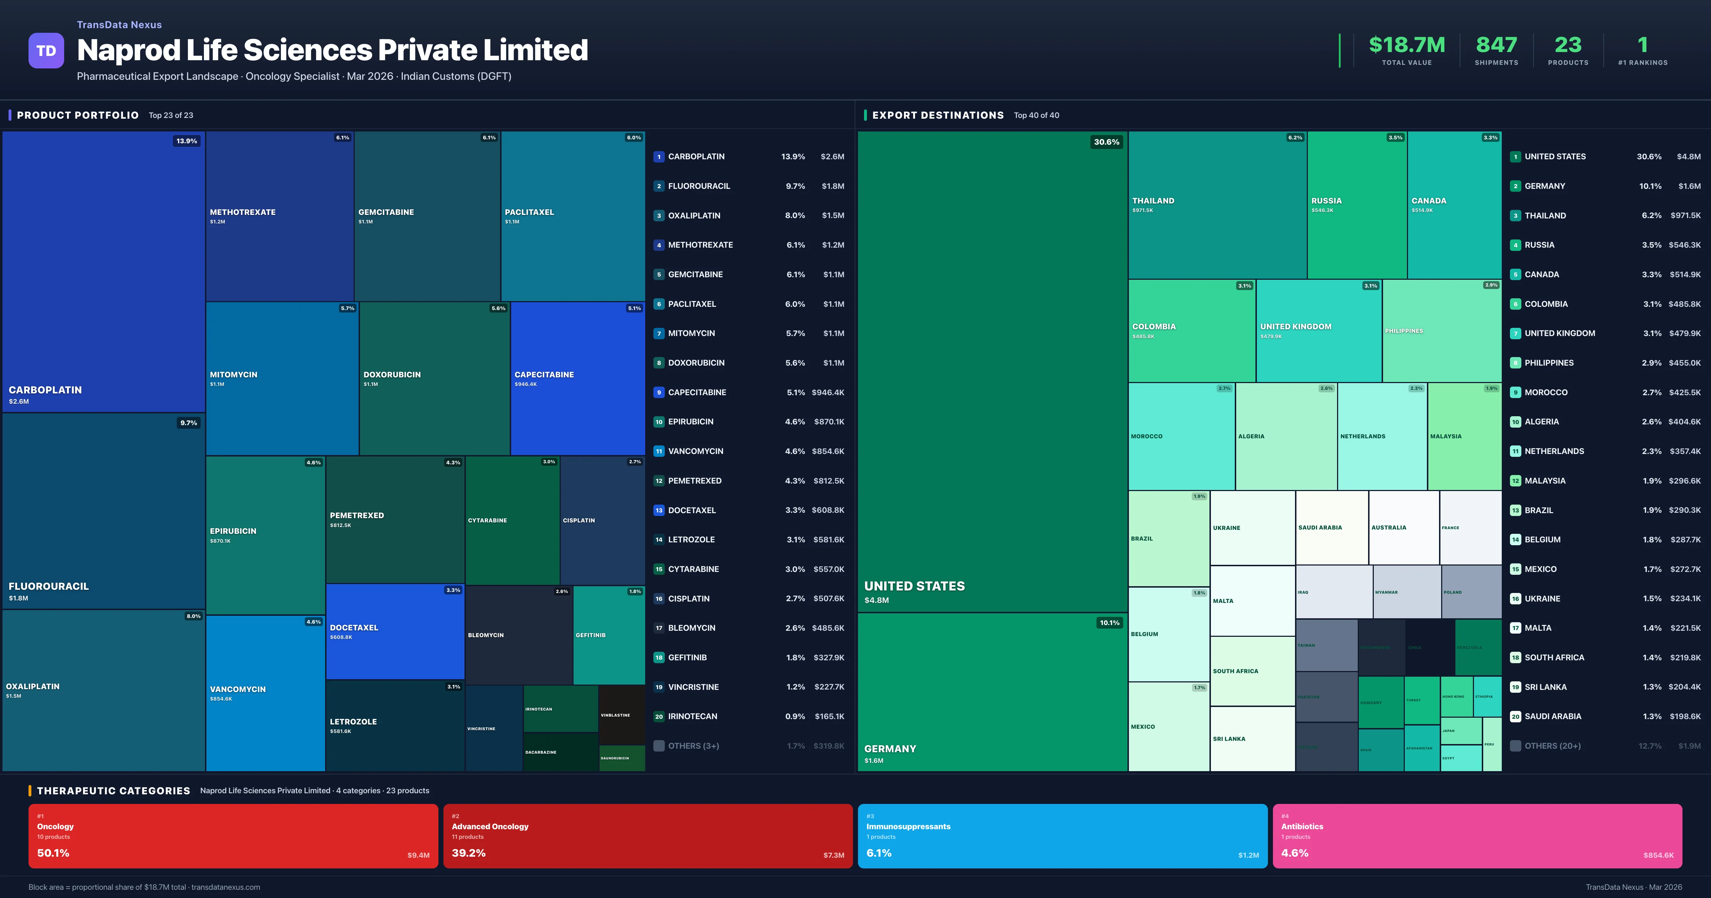Click the Product Portfolio section header
Image resolution: width=1711 pixels, height=898 pixels.
pyautogui.click(x=78, y=115)
